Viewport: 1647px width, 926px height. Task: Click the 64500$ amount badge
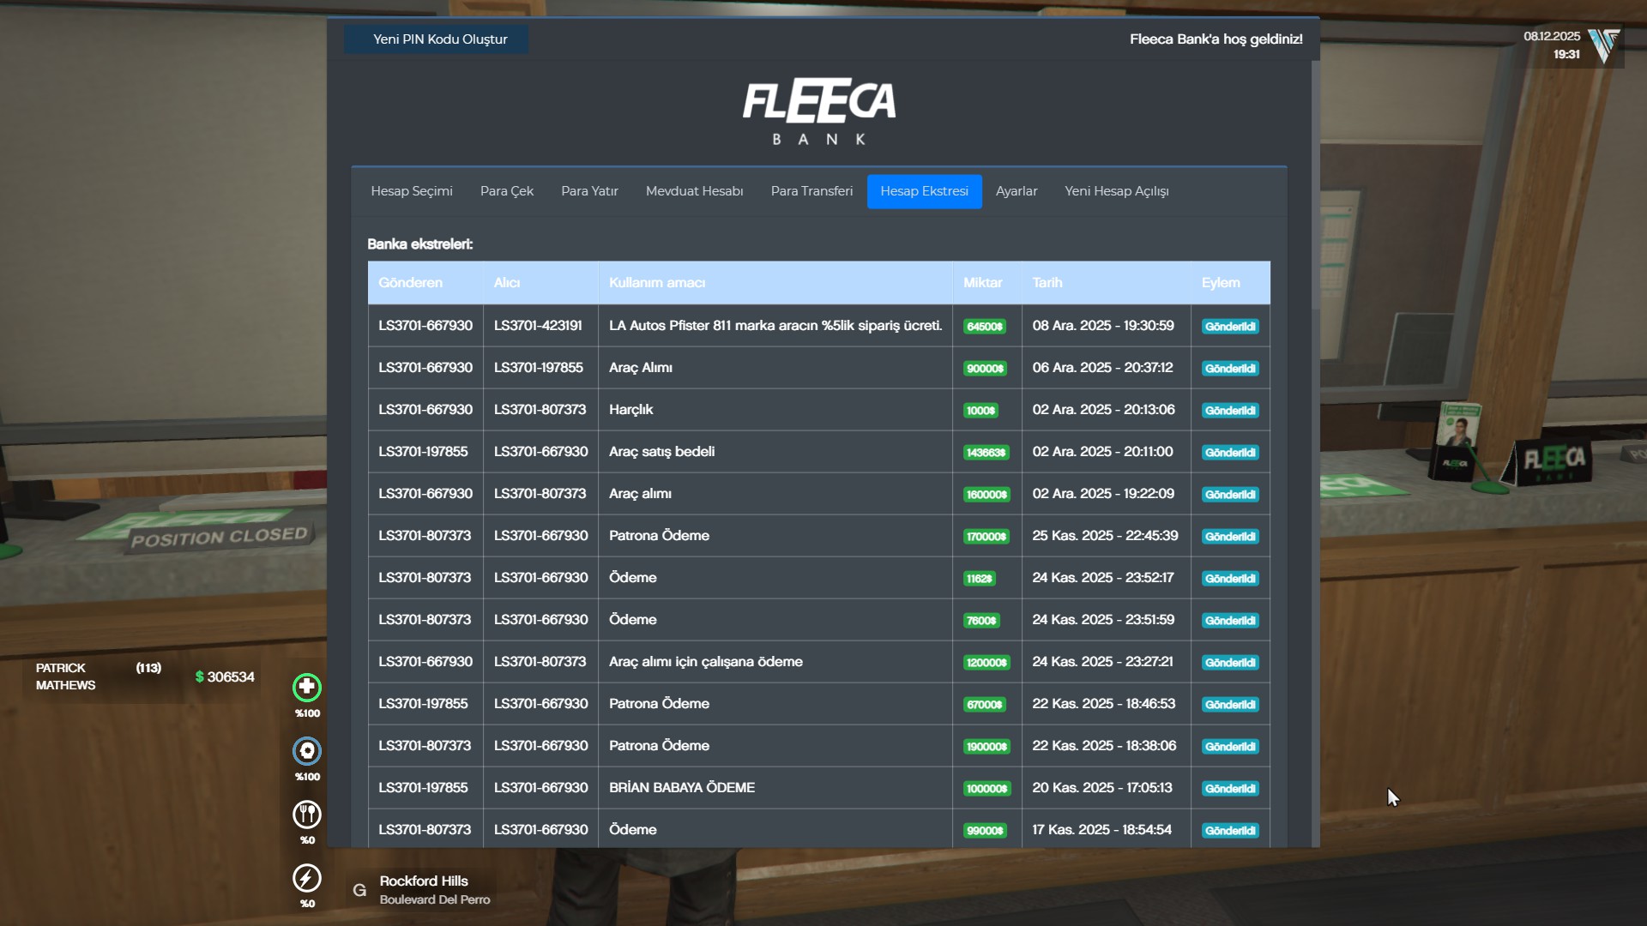(985, 327)
